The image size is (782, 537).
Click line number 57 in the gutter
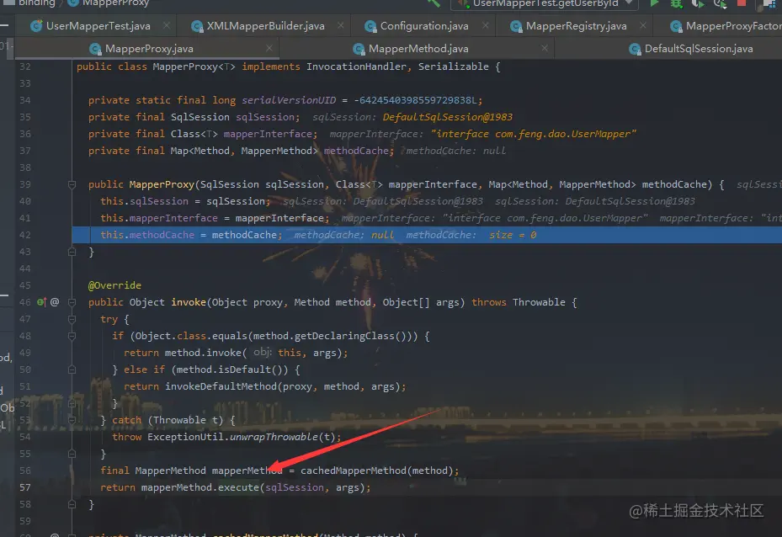(x=25, y=487)
